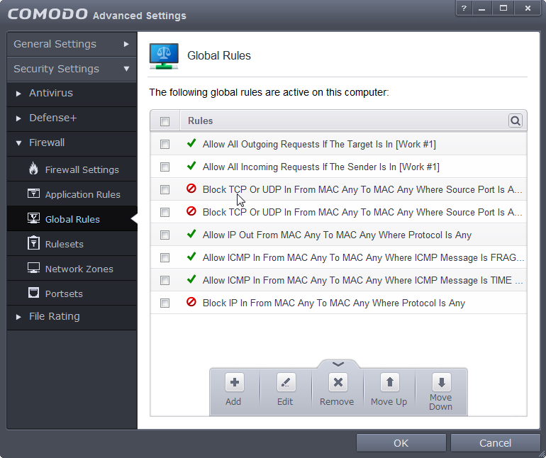546x458 pixels.
Task: Expand the General Settings panel
Action: (x=71, y=44)
